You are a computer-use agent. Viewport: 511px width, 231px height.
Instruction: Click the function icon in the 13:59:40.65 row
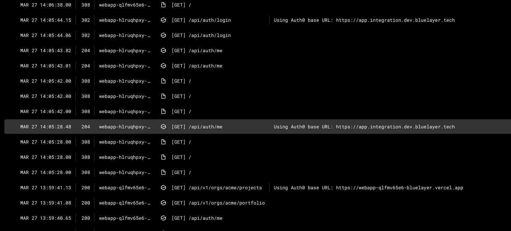pyautogui.click(x=163, y=218)
